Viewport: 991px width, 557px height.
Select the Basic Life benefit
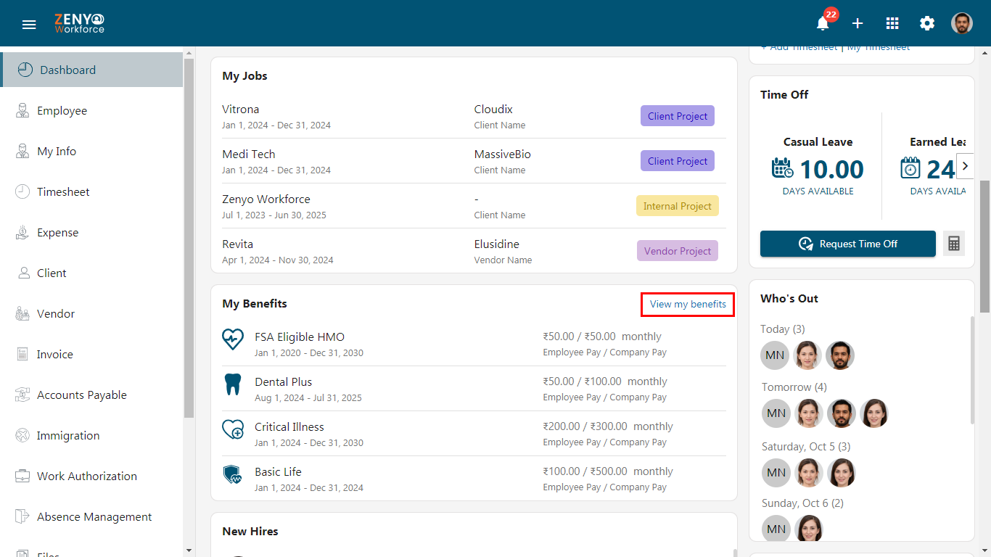(278, 472)
